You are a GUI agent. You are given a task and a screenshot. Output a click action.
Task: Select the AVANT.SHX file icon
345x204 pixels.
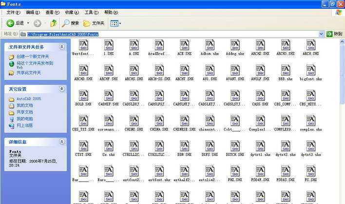point(235,70)
